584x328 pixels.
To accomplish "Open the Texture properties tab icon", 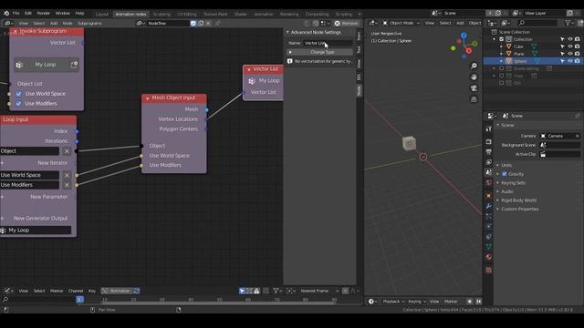I will click(489, 270).
